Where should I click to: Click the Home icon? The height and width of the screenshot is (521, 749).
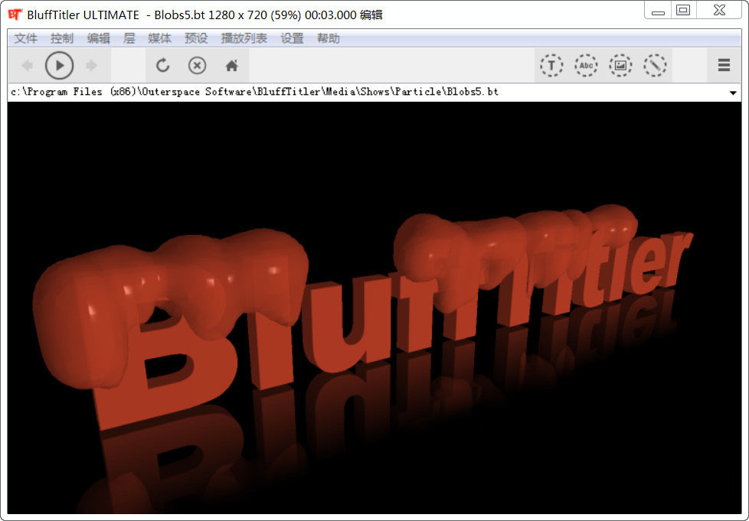pyautogui.click(x=232, y=65)
